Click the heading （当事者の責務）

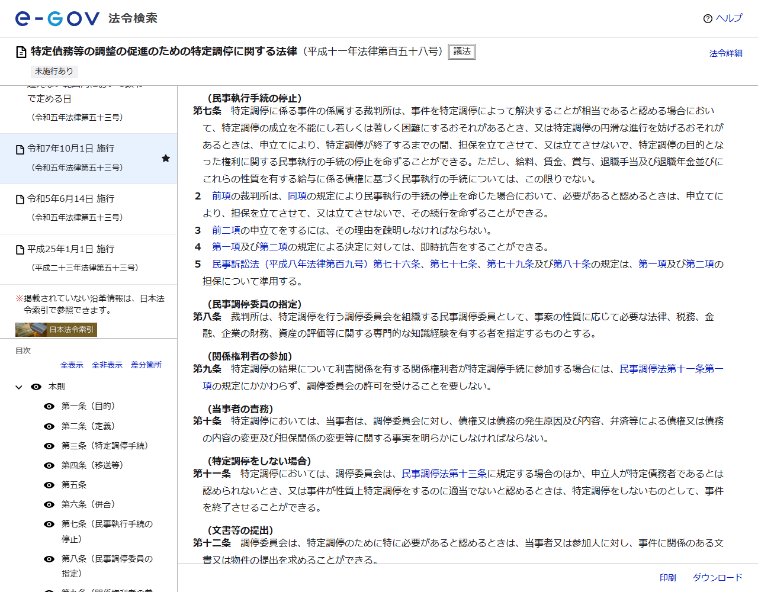click(x=240, y=409)
